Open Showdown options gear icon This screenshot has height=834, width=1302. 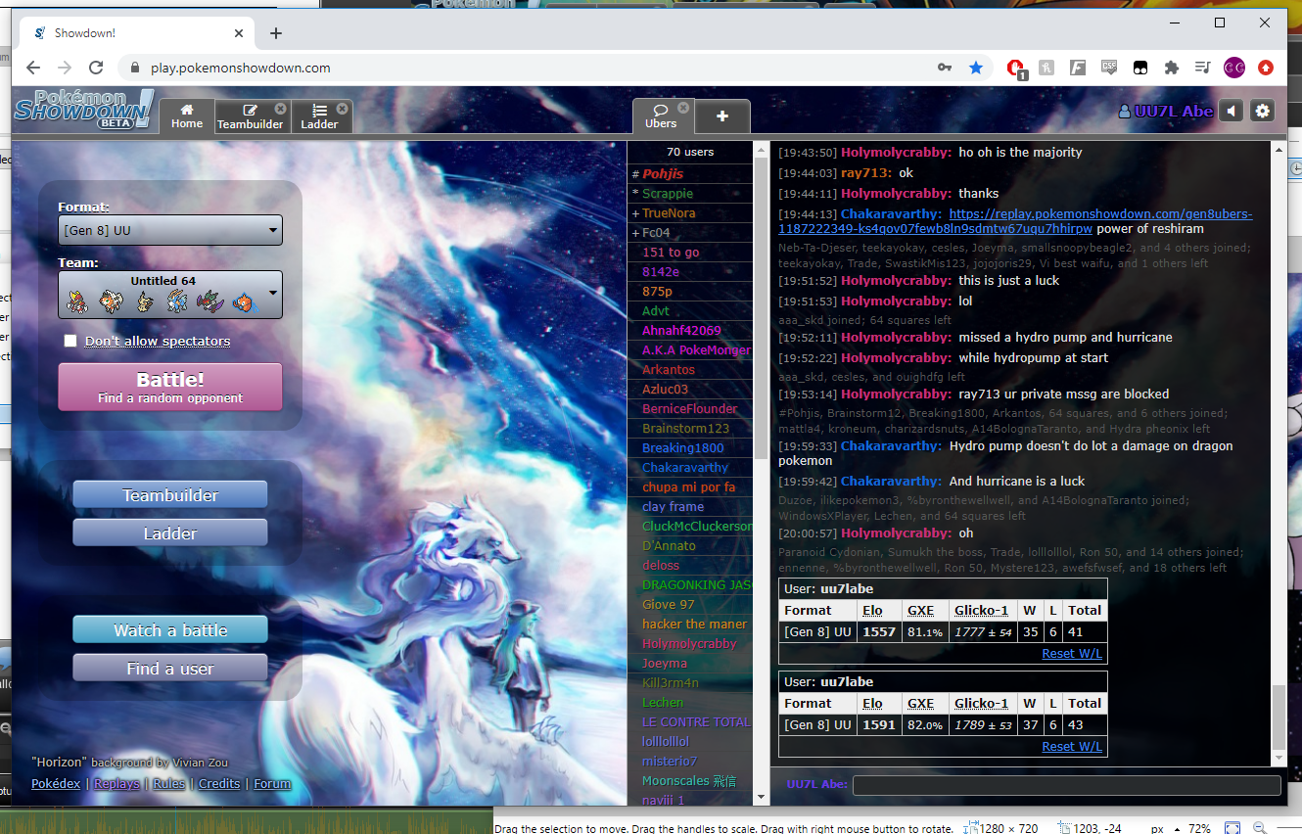pyautogui.click(x=1263, y=112)
